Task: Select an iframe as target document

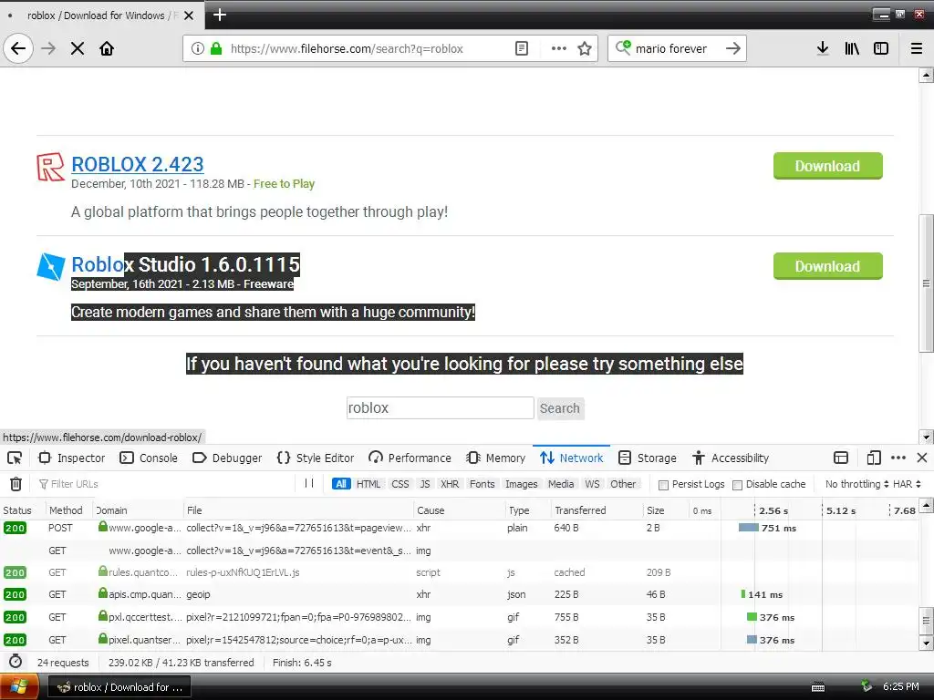Action: [x=841, y=458]
